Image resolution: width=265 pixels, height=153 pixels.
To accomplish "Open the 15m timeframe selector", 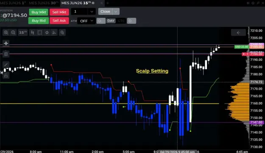I will (x=23, y=33).
